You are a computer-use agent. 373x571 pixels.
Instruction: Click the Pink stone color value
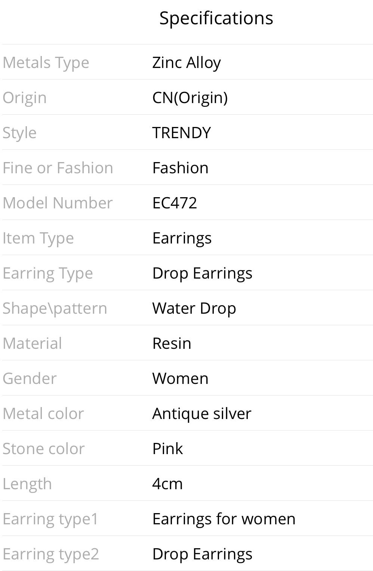coord(167,449)
